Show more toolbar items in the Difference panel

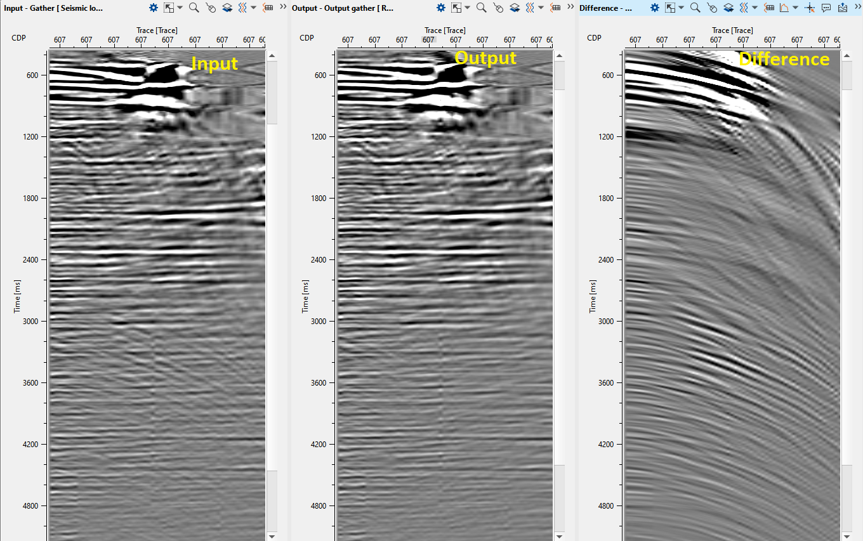(x=857, y=7)
